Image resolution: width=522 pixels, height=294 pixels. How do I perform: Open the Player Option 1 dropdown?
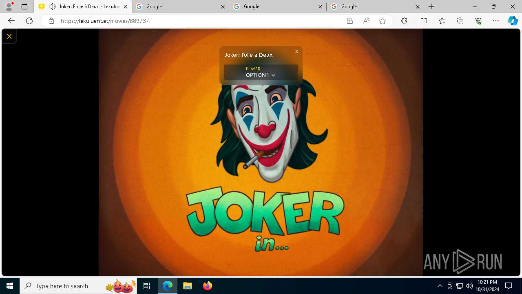[261, 72]
